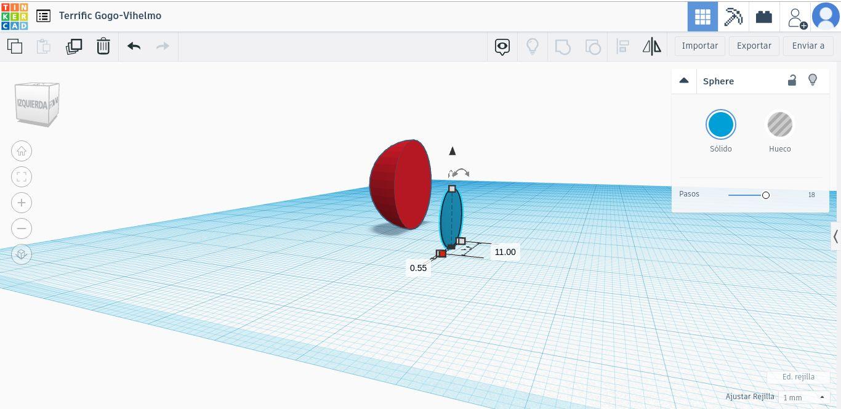Screen dimensions: 841x409
Task: Open the notes visibility tool
Action: tap(502, 47)
